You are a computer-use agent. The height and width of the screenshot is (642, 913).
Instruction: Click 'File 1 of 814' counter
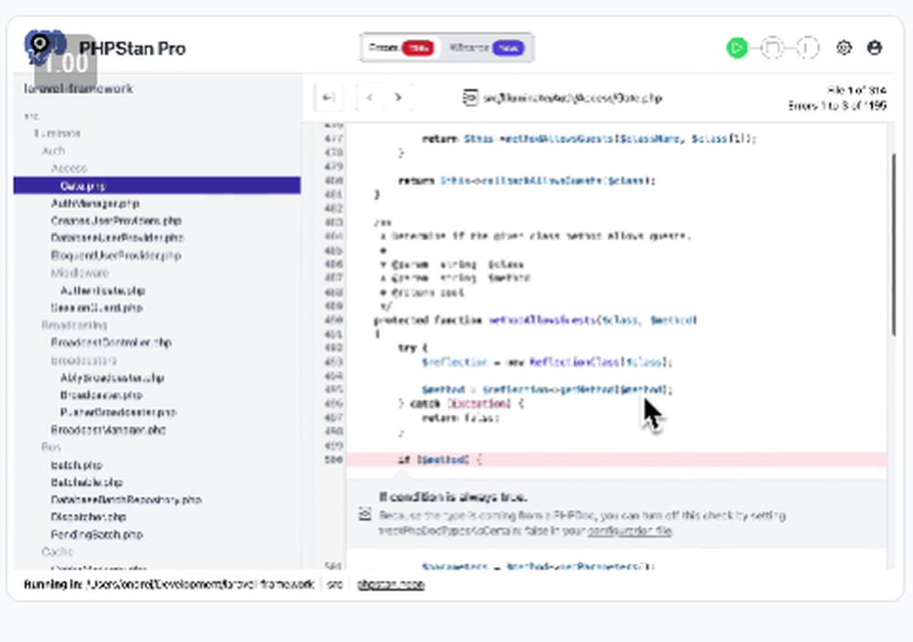pos(856,90)
